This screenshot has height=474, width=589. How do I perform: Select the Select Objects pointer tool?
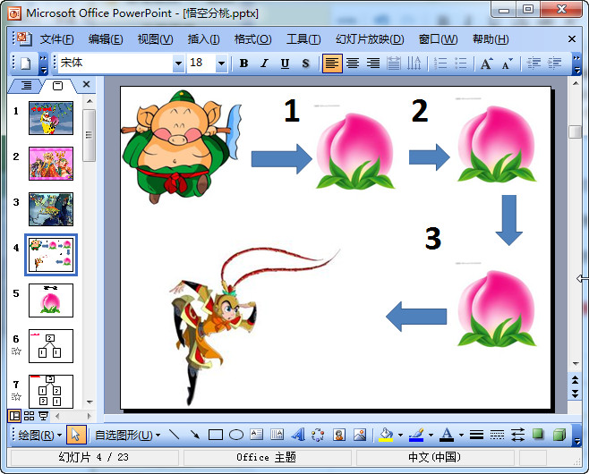[76, 435]
